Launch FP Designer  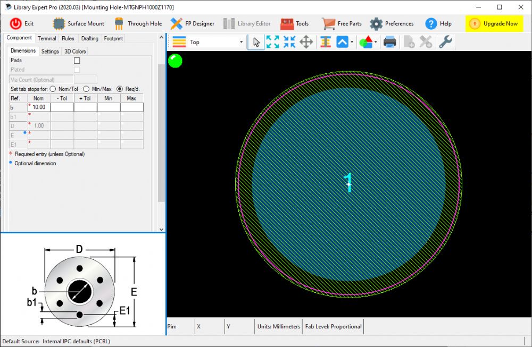click(x=193, y=23)
